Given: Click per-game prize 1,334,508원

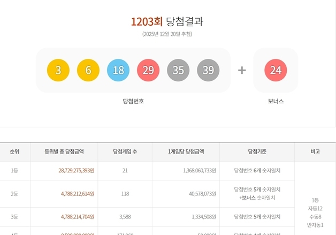Looking at the screenshot, I should 204,217.
